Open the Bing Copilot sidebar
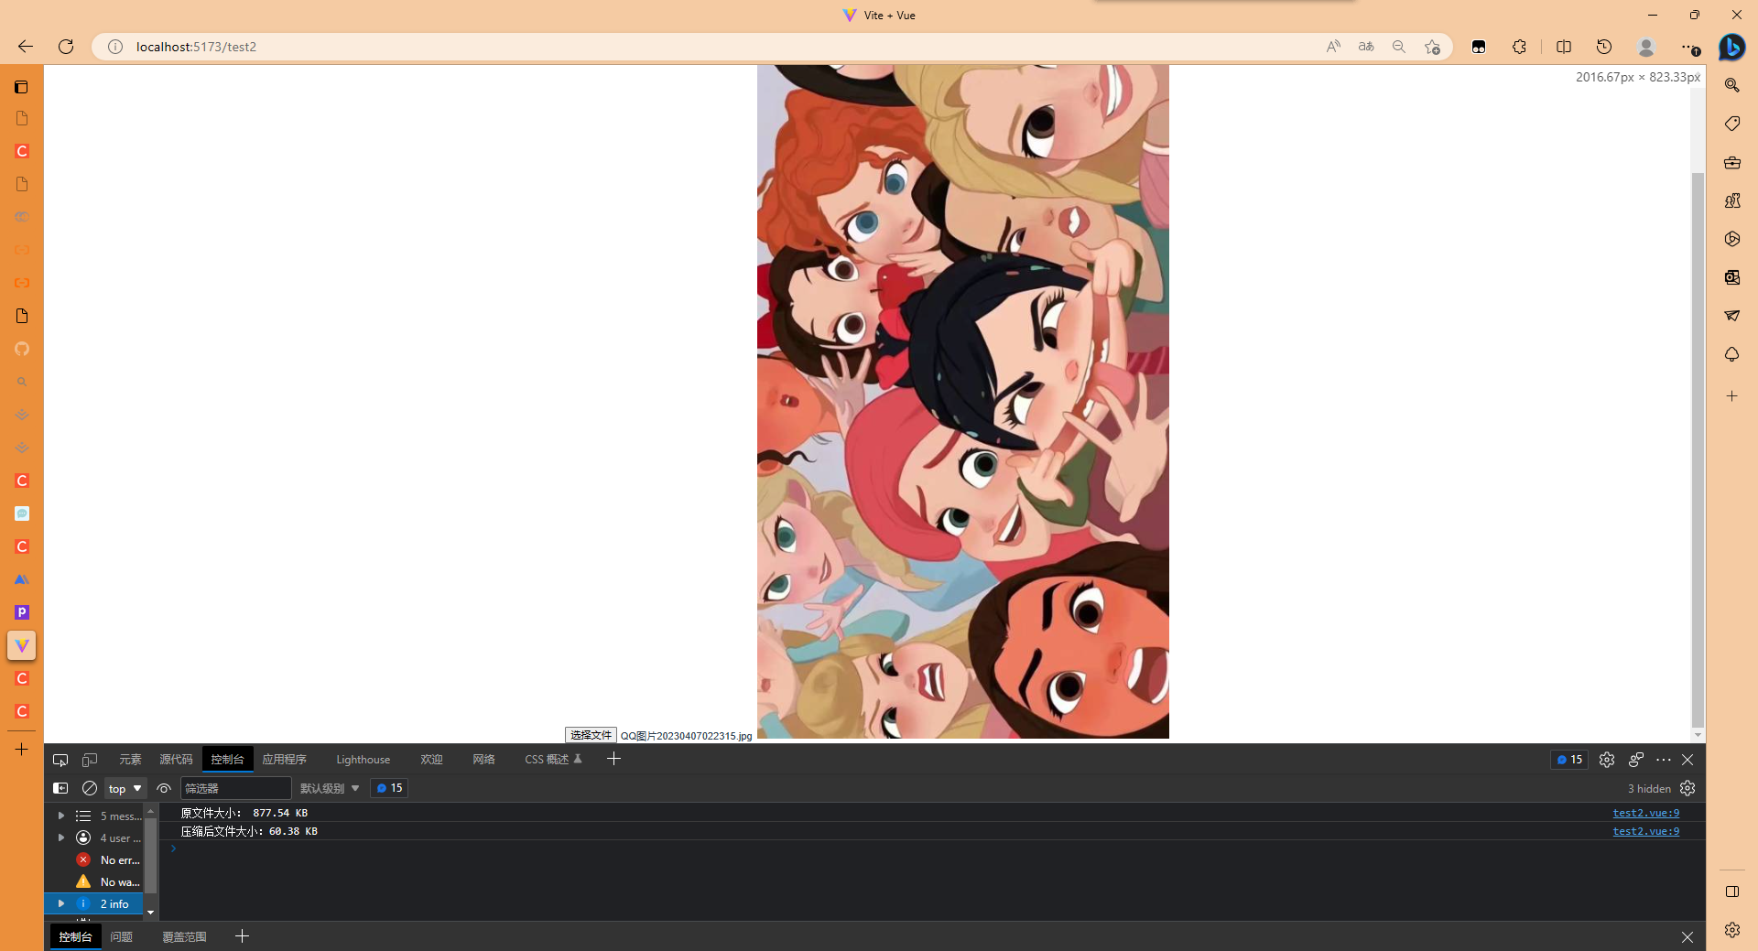 [x=1731, y=47]
